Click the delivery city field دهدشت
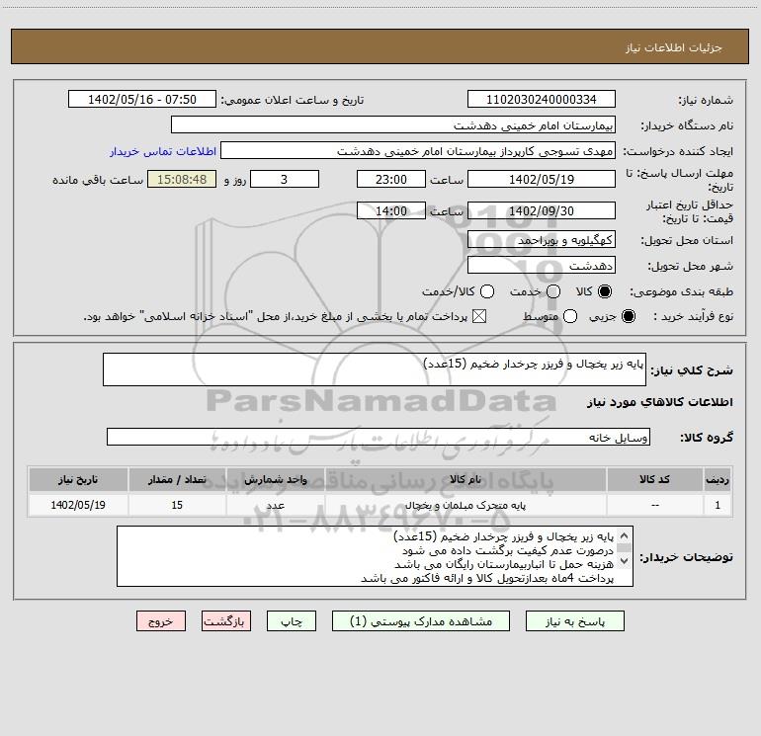 tap(542, 265)
